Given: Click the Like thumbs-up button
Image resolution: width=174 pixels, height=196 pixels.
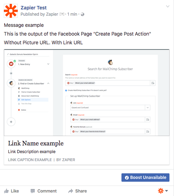Looking at the screenshot, I should (11, 191).
